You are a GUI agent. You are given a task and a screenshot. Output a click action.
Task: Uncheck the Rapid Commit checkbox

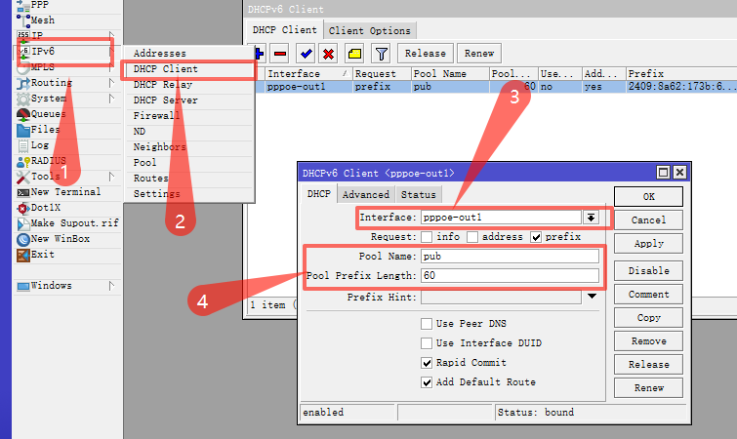coord(427,363)
